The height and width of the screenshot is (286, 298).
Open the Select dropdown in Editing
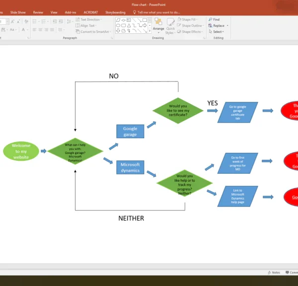point(216,32)
